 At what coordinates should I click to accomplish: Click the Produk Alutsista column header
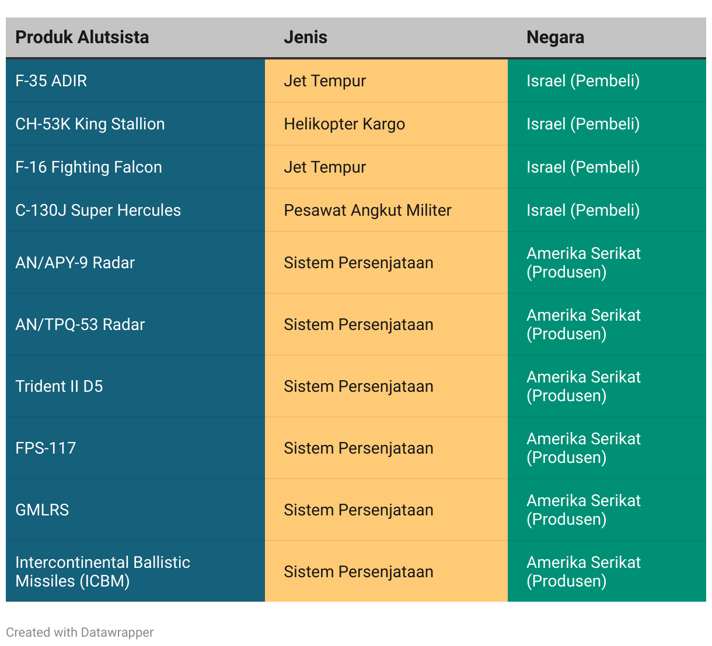click(82, 37)
